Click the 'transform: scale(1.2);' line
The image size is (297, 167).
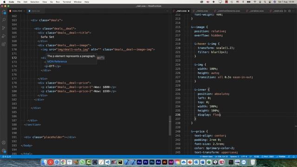point(216,48)
